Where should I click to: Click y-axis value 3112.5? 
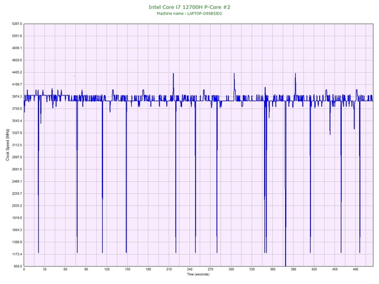click(x=16, y=145)
